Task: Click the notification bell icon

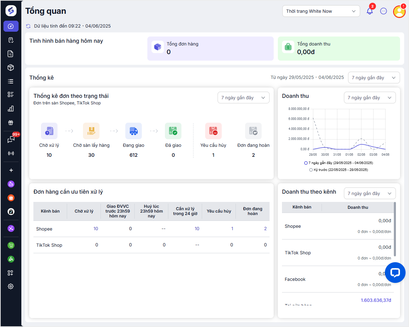Action: pos(370,11)
